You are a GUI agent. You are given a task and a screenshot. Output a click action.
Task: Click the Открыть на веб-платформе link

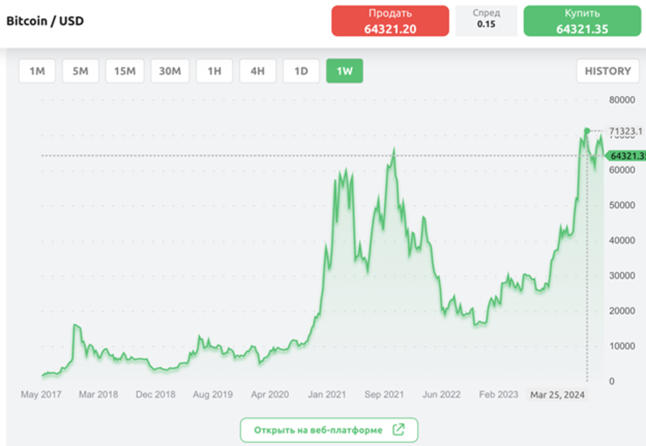[318, 430]
